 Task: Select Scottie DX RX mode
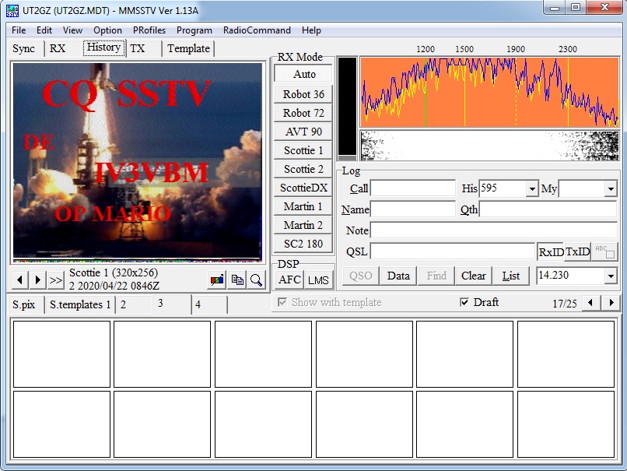[304, 188]
